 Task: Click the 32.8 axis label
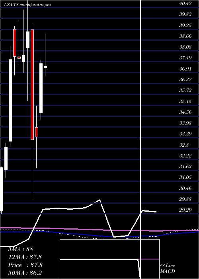pos(184,145)
